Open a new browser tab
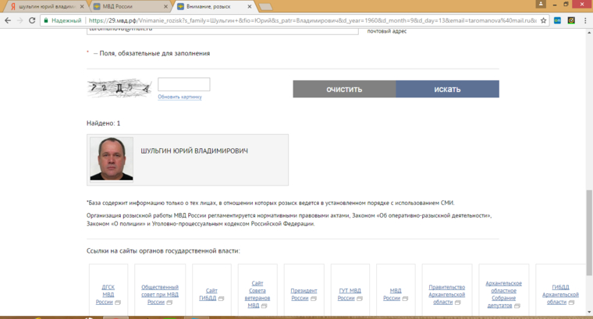This screenshot has height=319, width=593. click(265, 6)
